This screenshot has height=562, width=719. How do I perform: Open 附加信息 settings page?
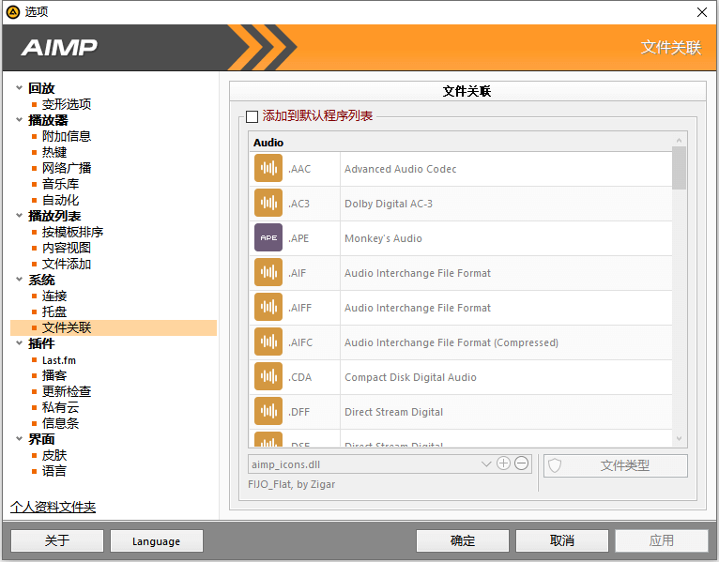pos(67,136)
